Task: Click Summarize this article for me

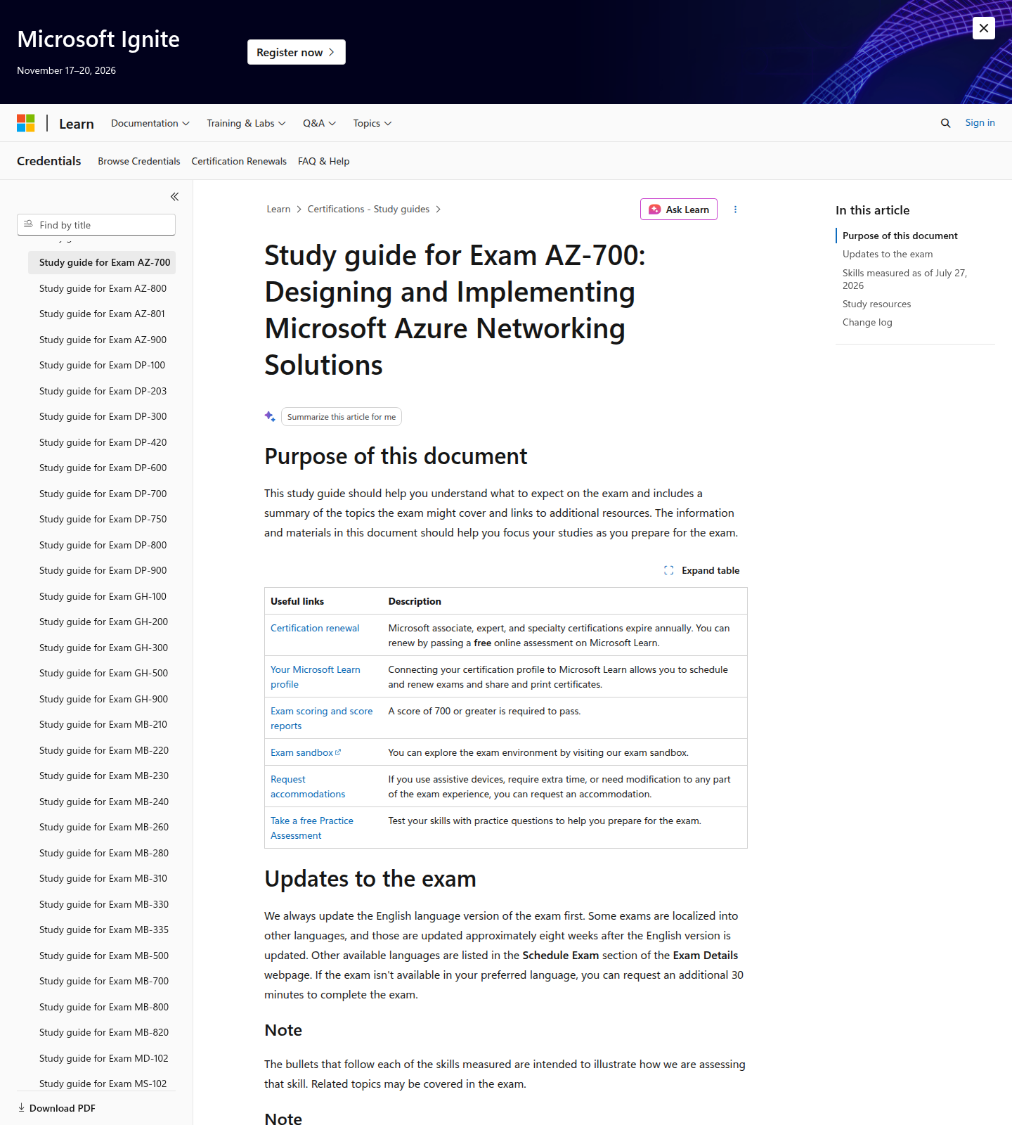Action: click(x=342, y=417)
